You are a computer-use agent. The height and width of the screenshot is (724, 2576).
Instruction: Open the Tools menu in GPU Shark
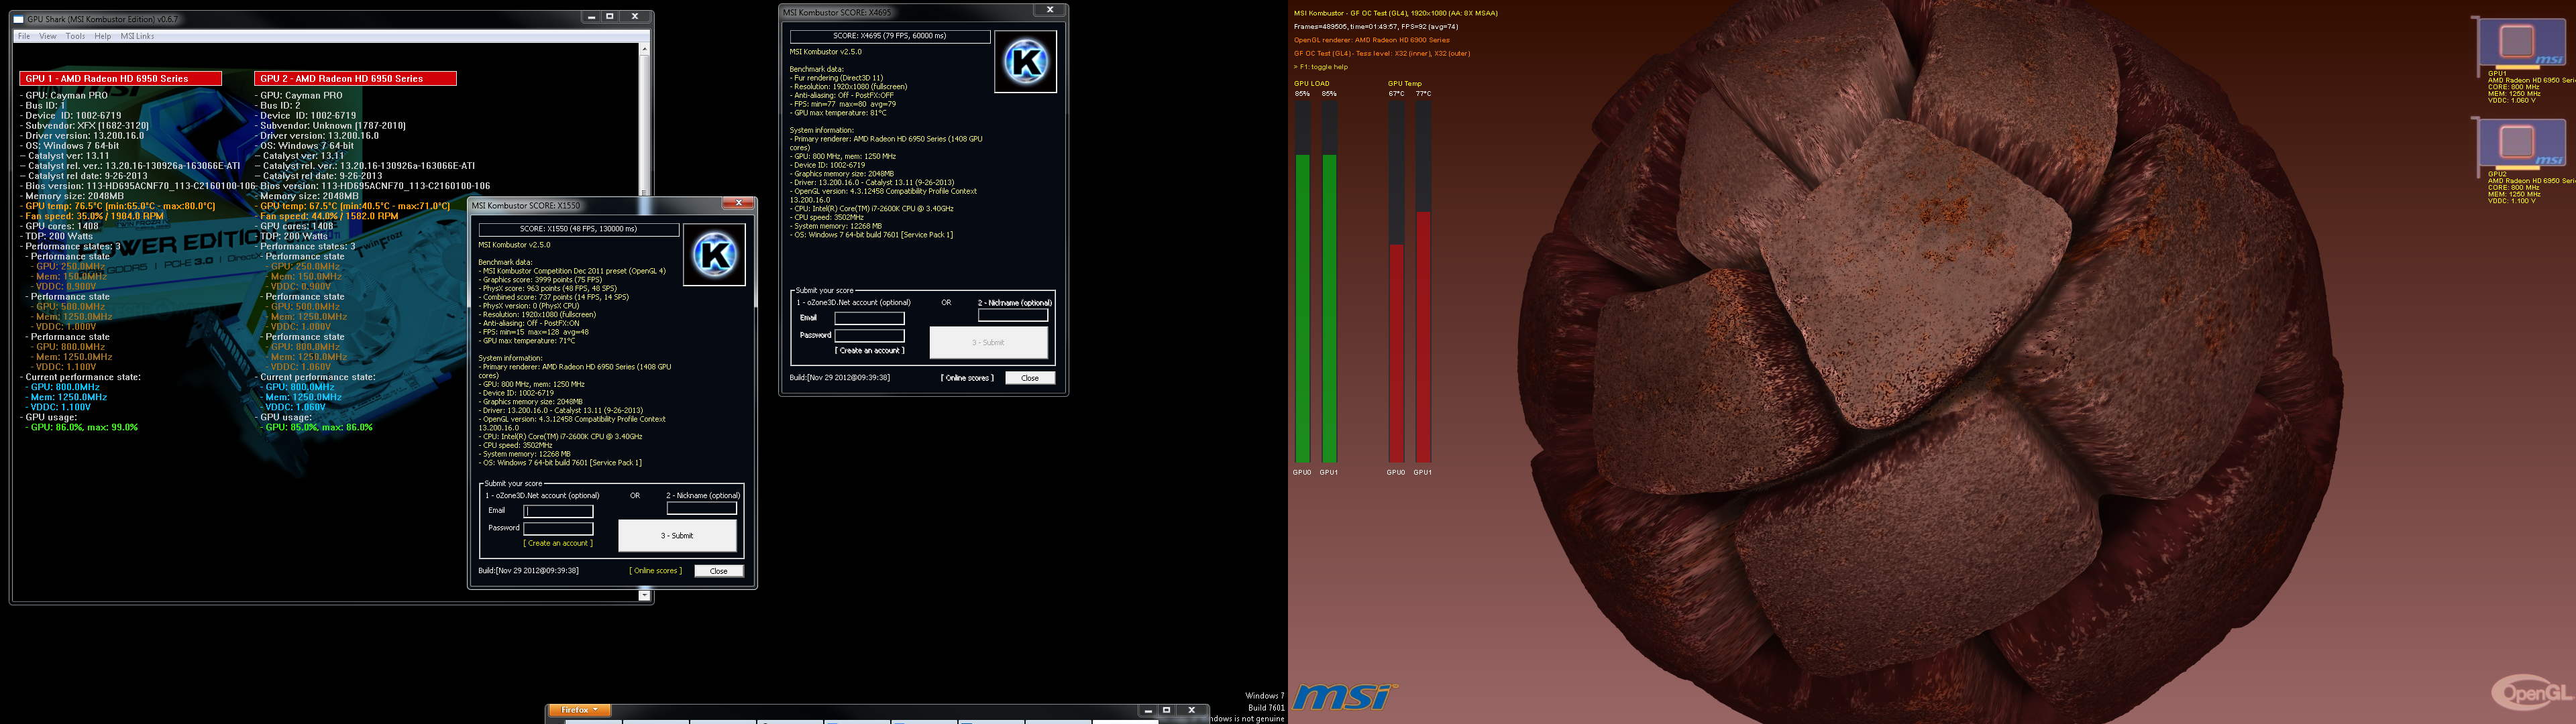(76, 36)
